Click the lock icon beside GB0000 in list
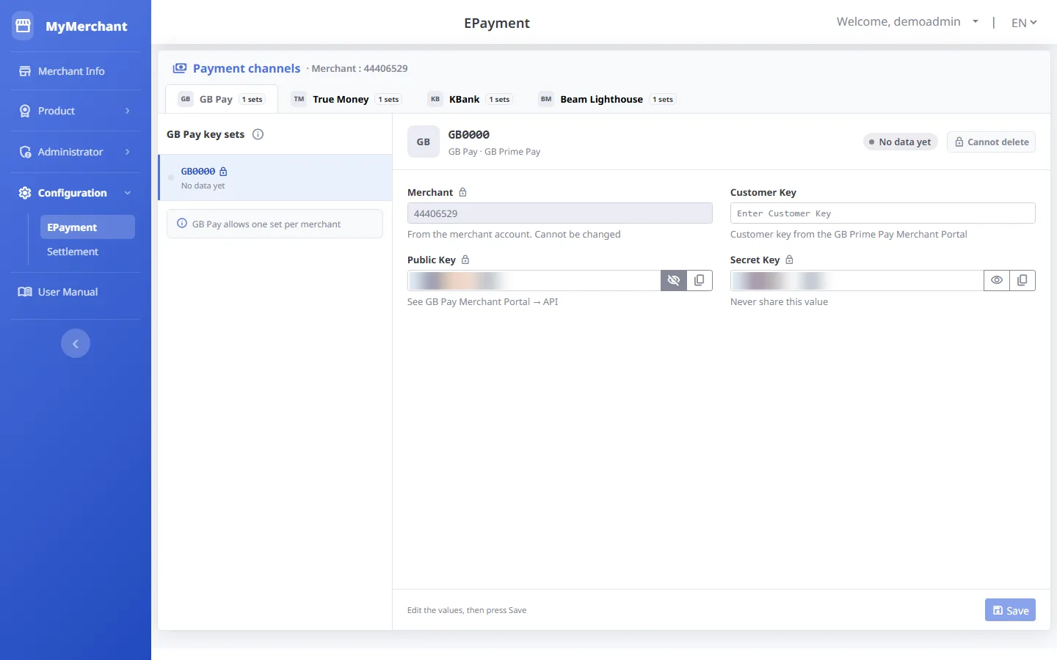 [223, 172]
